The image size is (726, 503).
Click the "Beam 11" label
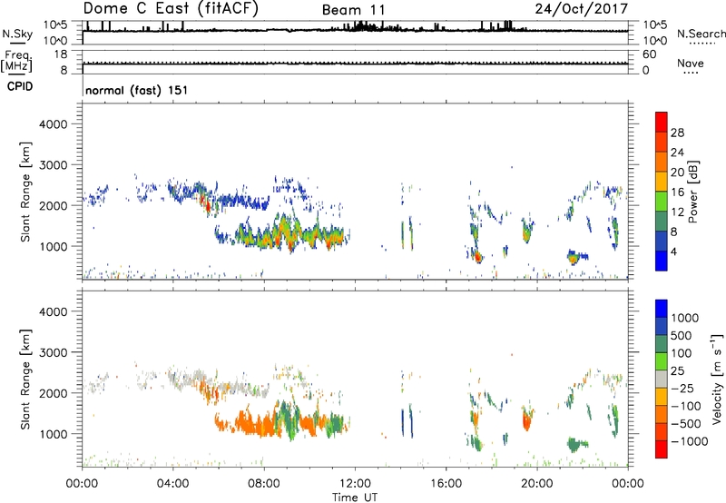353,10
